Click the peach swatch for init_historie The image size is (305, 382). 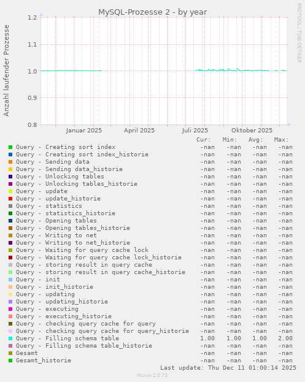(x=10, y=287)
